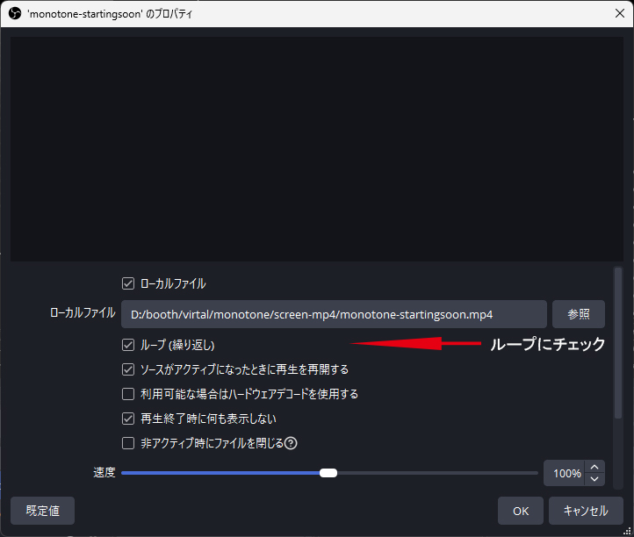The height and width of the screenshot is (537, 634).
Task: Enable hardware decoding checkbox
Action: coord(128,394)
